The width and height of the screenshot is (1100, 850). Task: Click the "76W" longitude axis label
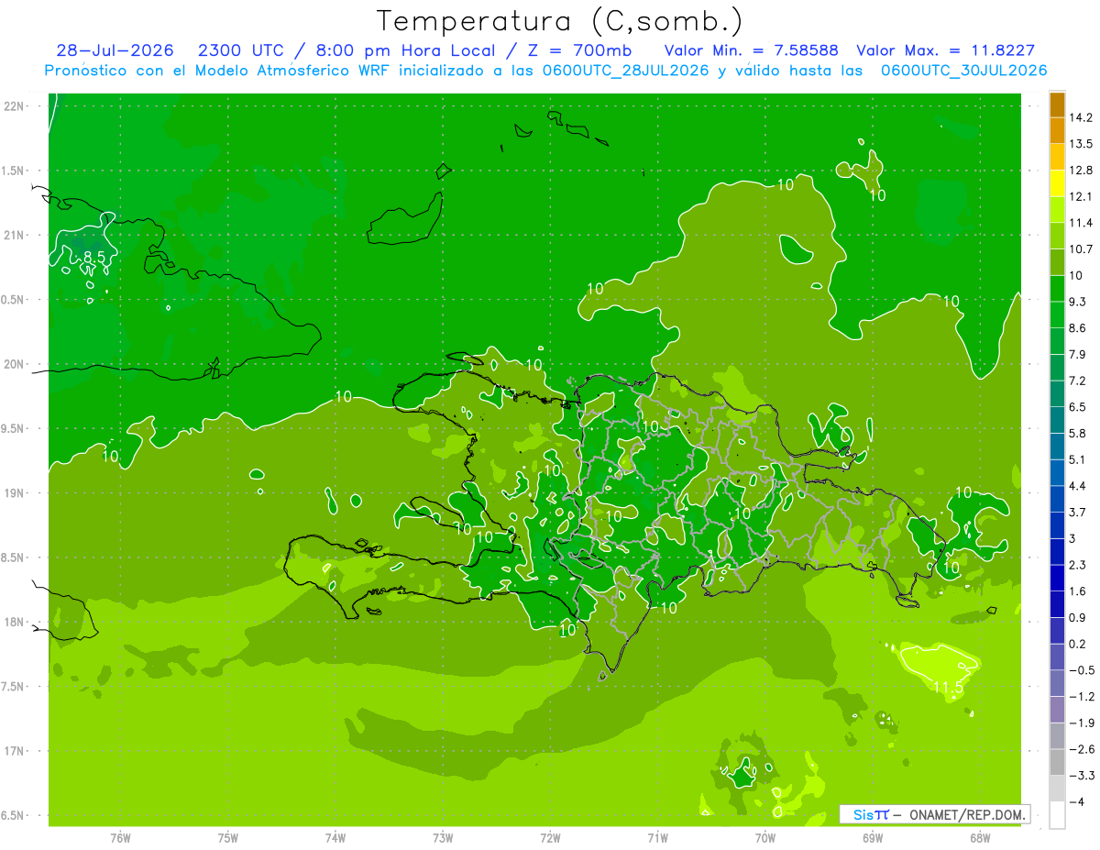[120, 838]
